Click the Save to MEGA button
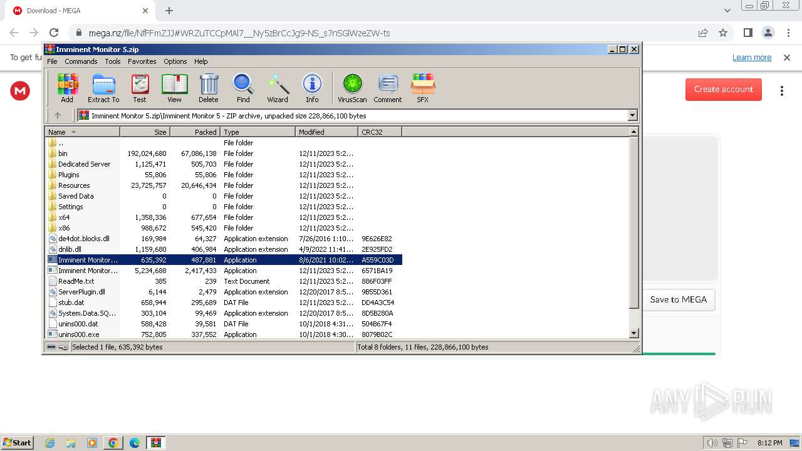The image size is (802, 451). [678, 299]
